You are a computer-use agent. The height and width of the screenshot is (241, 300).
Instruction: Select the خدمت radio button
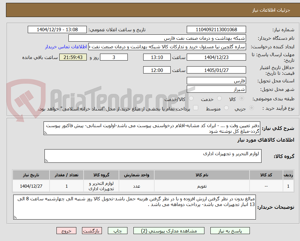pyautogui.click(x=219, y=98)
